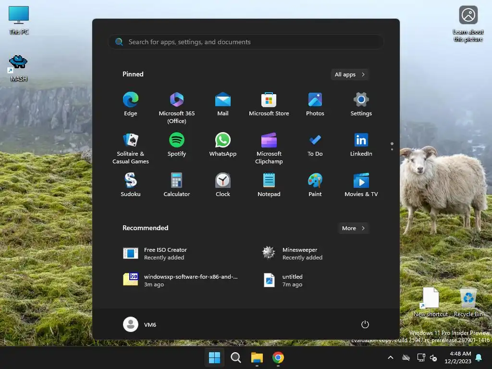Select the MASH desktop shortcut
492x369 pixels.
click(x=19, y=68)
